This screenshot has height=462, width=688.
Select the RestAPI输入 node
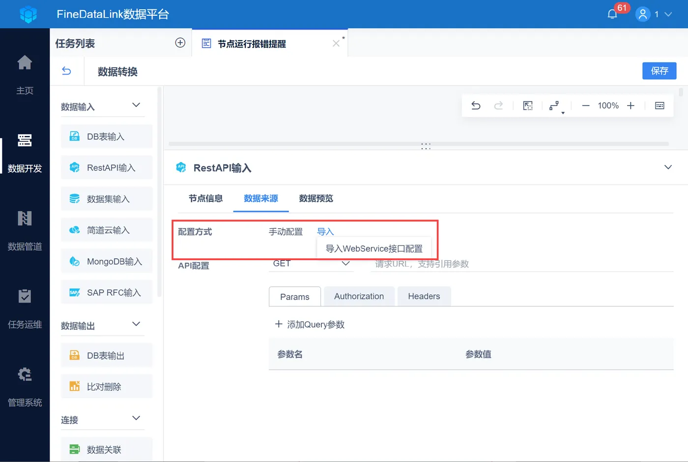tap(107, 167)
